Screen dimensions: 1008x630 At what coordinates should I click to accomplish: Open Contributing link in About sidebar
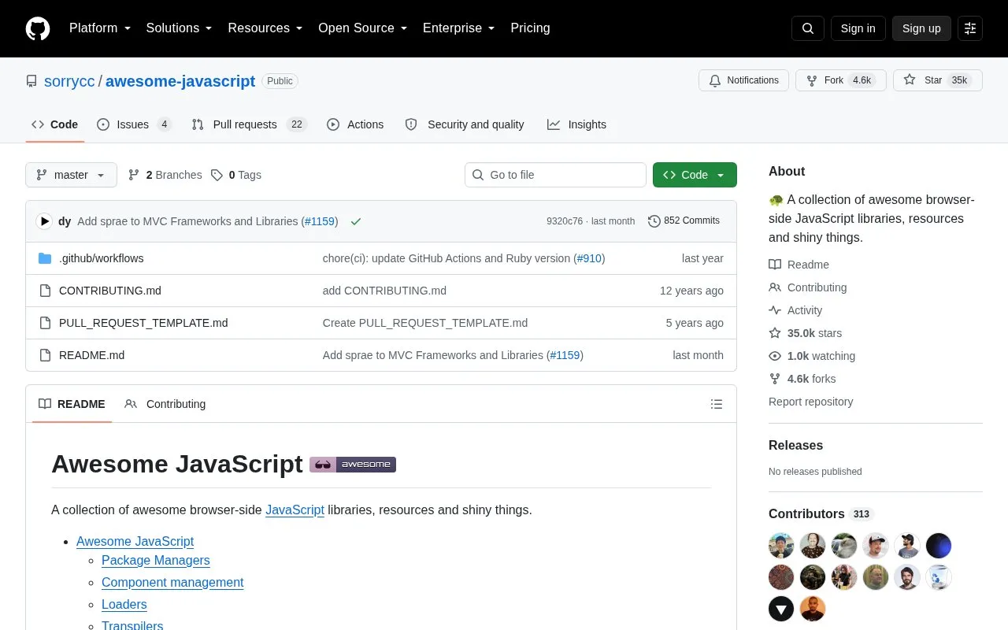[808, 287]
